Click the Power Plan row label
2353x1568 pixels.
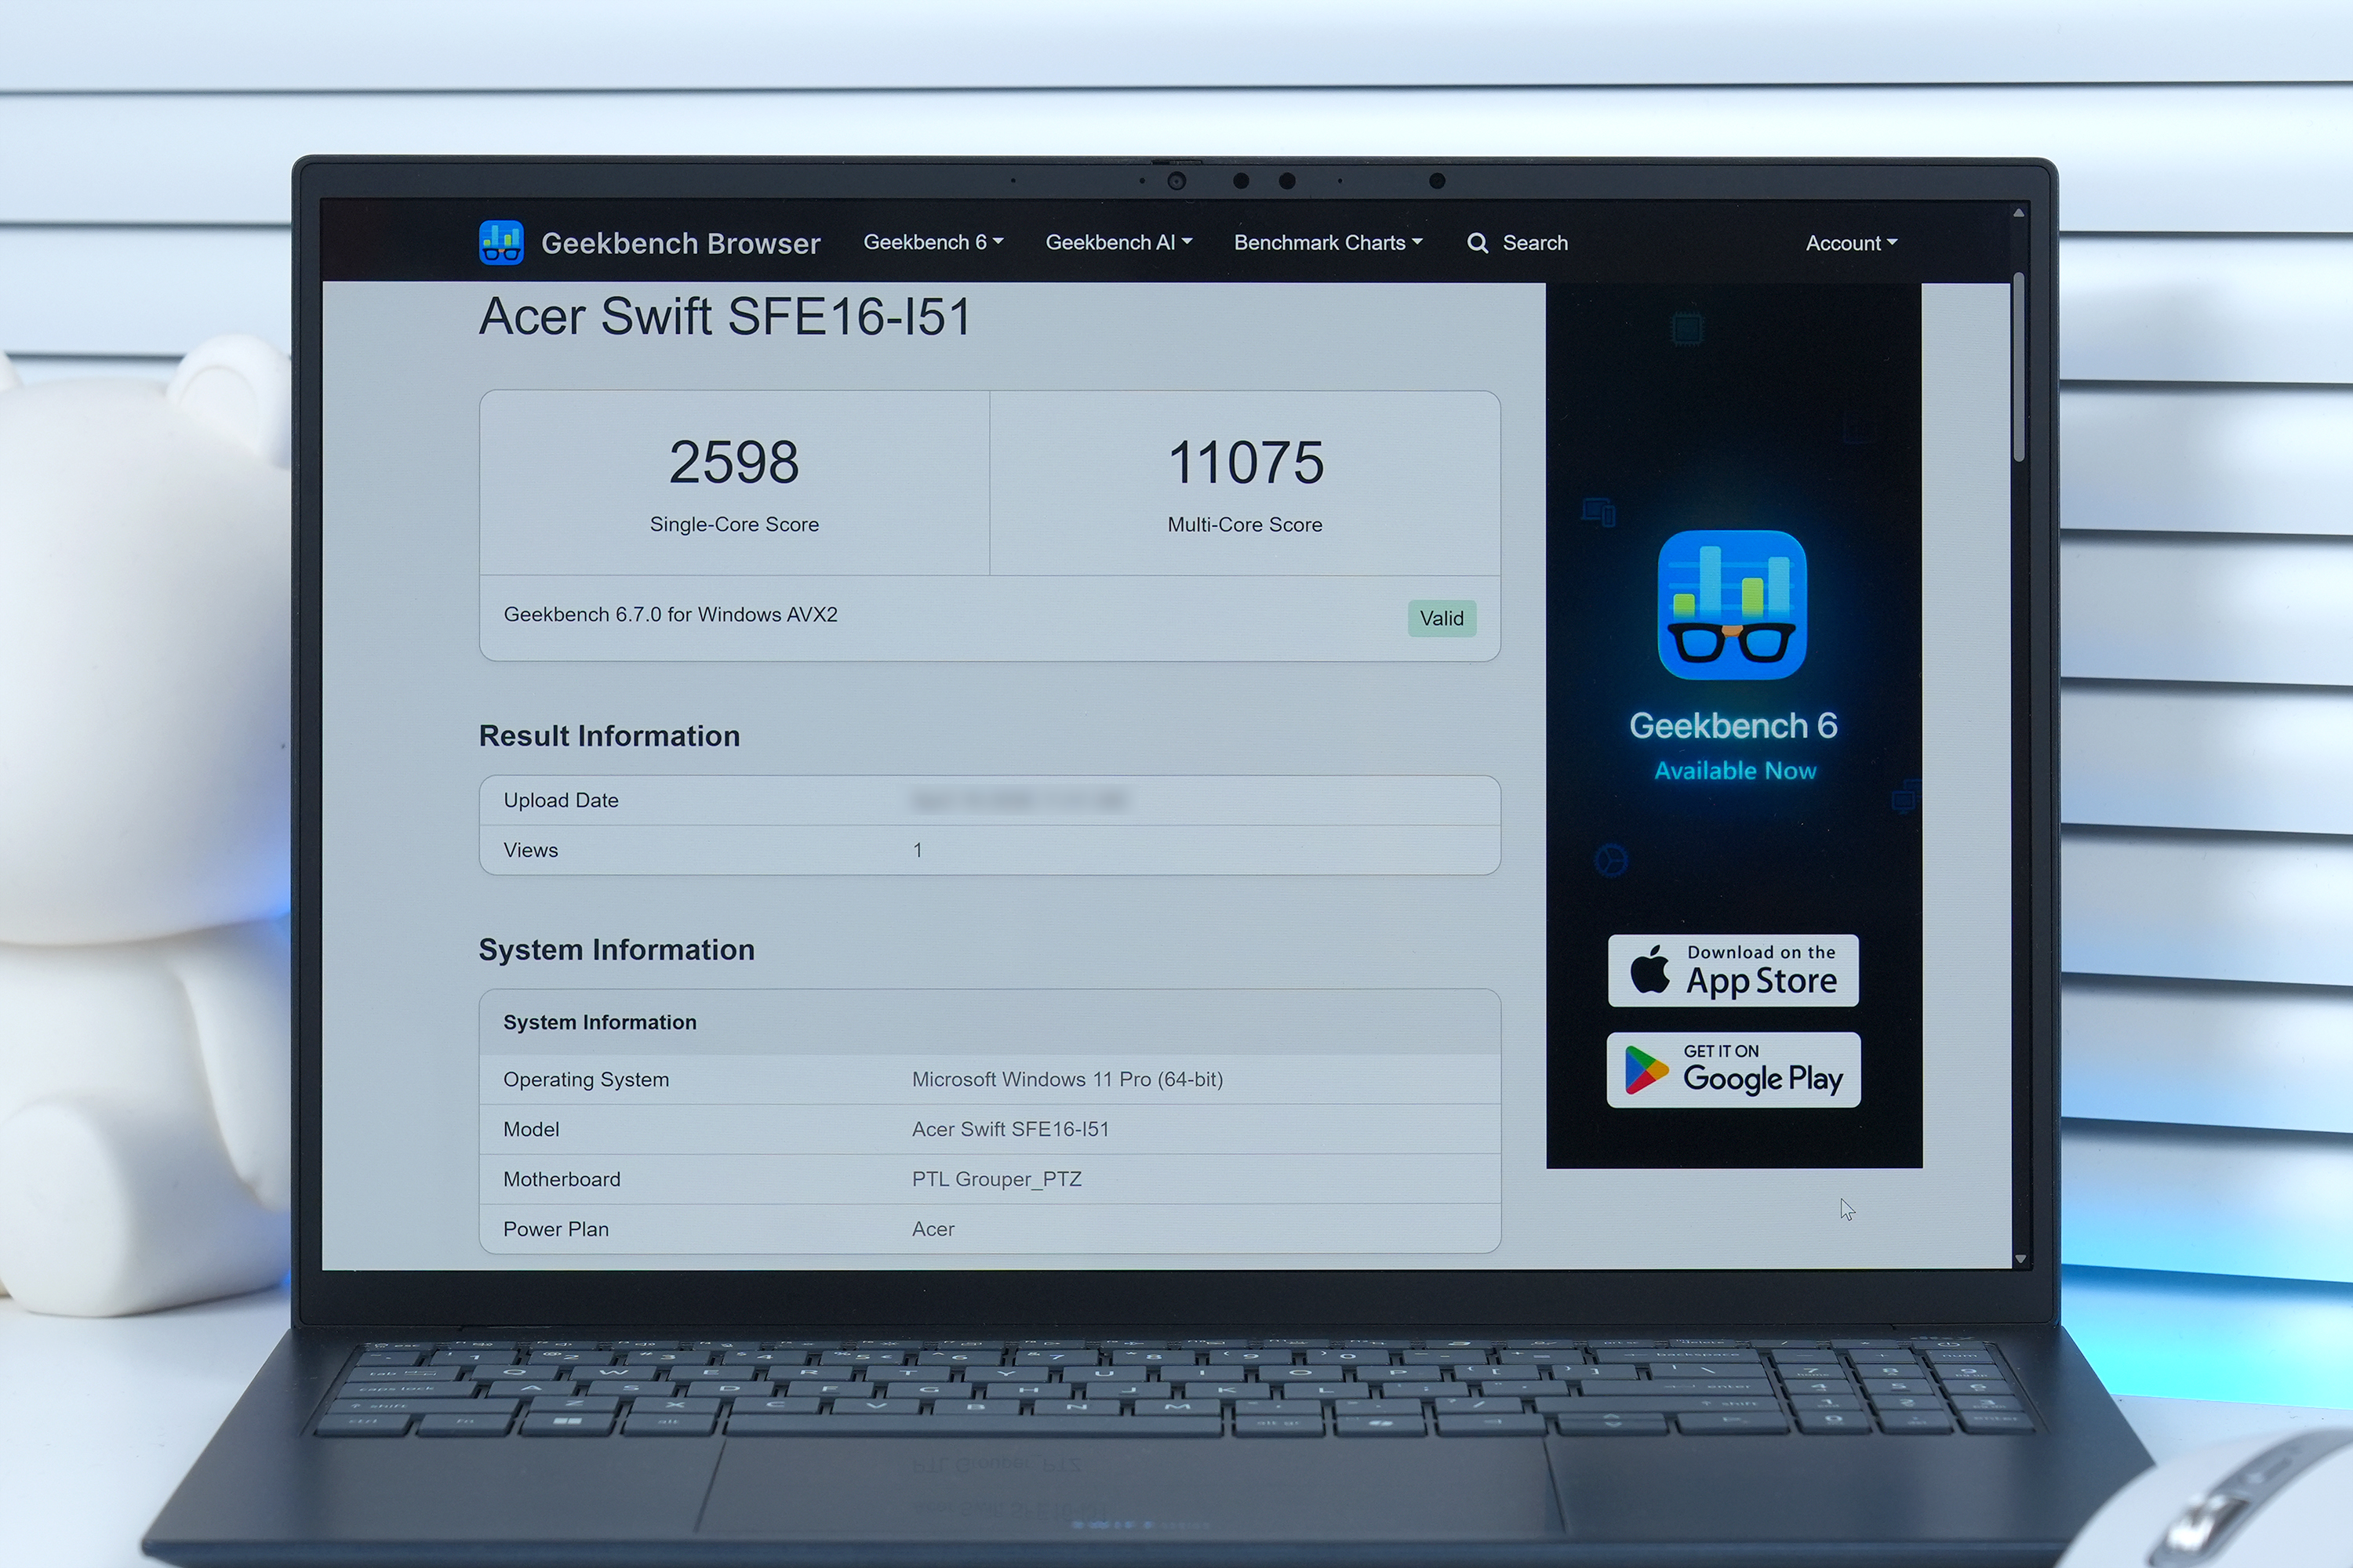click(556, 1229)
